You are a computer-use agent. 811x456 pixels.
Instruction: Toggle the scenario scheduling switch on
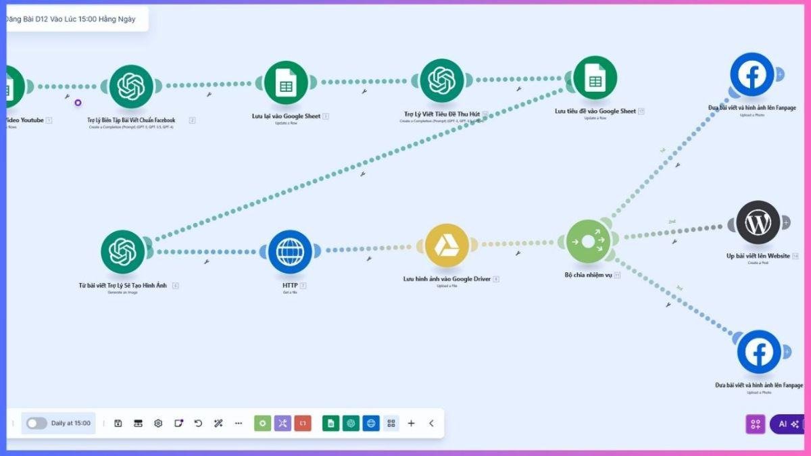[36, 424]
